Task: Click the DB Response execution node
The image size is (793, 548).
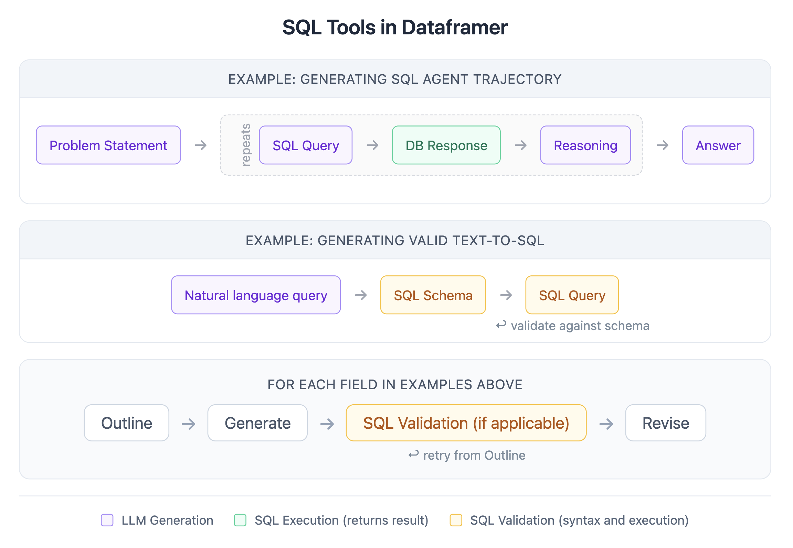Action: tap(446, 145)
